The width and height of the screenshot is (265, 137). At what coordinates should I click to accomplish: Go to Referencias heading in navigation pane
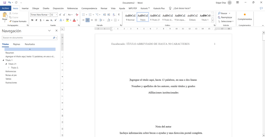tap(11, 71)
